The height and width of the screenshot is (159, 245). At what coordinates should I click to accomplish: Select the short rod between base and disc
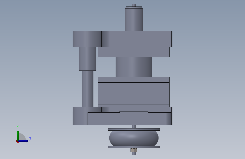[x=134, y=126]
